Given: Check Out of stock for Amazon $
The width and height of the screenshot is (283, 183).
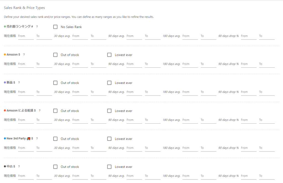Looking at the screenshot, I should click(x=55, y=55).
